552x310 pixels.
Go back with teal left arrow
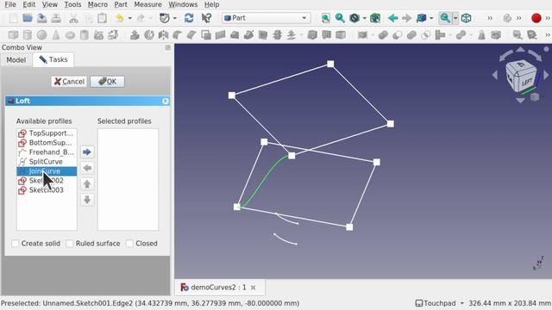coord(392,18)
